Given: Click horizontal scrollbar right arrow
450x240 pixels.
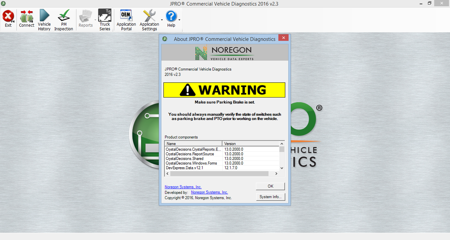Looking at the screenshot, I should [276, 173].
